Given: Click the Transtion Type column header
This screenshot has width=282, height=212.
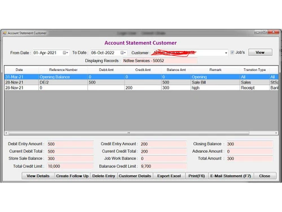Looking at the screenshot, I should click(x=254, y=70).
